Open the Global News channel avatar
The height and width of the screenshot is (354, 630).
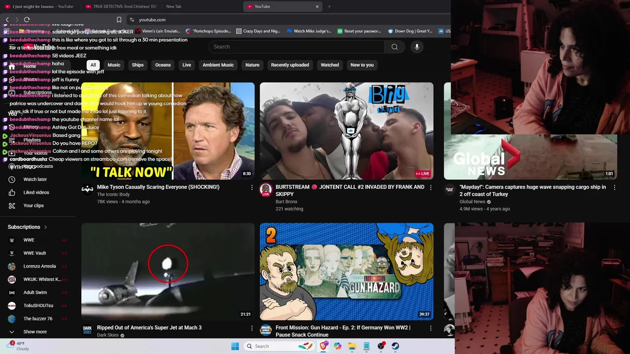tap(449, 189)
